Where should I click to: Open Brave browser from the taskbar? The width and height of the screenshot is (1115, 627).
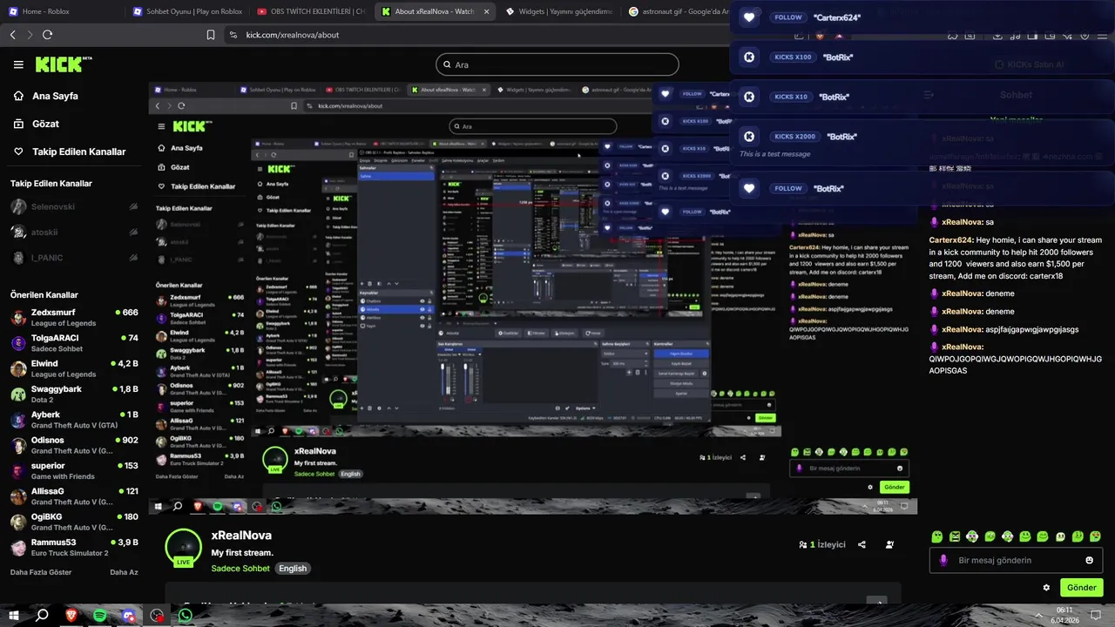click(71, 615)
